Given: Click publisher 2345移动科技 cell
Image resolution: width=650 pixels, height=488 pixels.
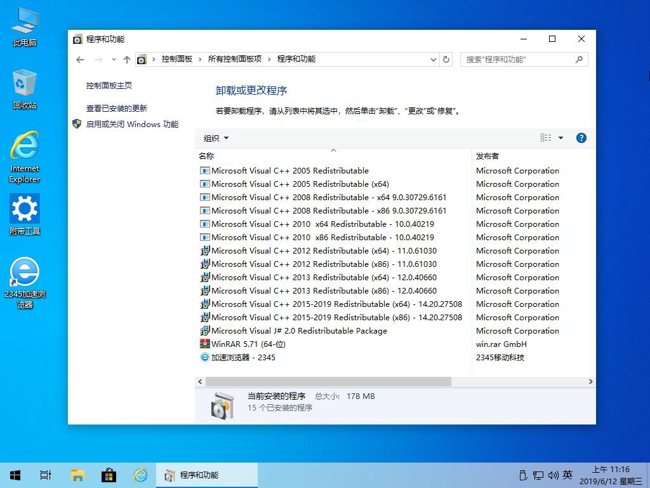Looking at the screenshot, I should coord(500,357).
